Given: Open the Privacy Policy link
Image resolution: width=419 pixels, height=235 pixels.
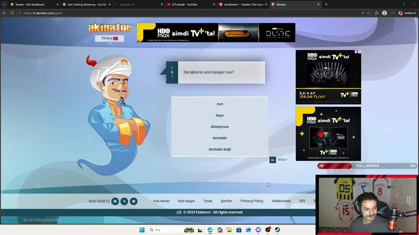Looking at the screenshot, I should (x=252, y=201).
